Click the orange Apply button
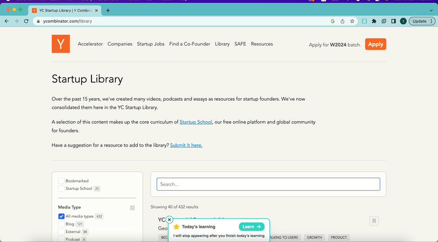 tap(376, 44)
